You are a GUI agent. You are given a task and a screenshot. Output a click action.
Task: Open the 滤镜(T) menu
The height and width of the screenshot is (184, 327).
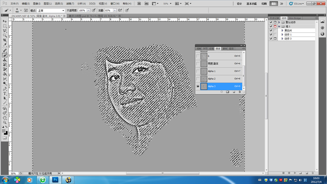click(70, 4)
